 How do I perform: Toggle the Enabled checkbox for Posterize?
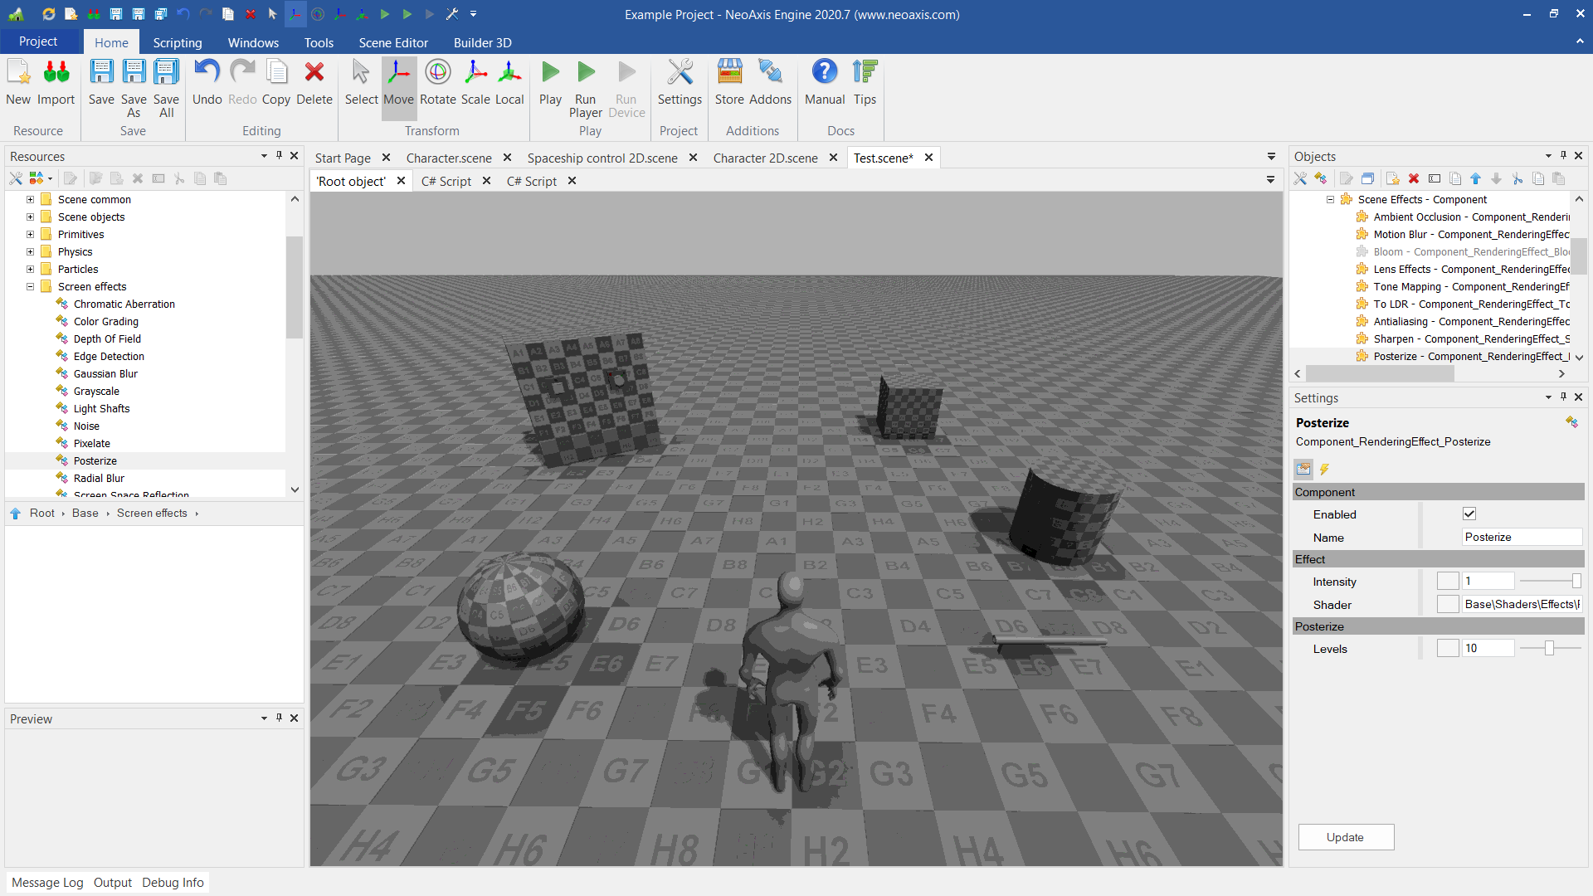[x=1469, y=514]
